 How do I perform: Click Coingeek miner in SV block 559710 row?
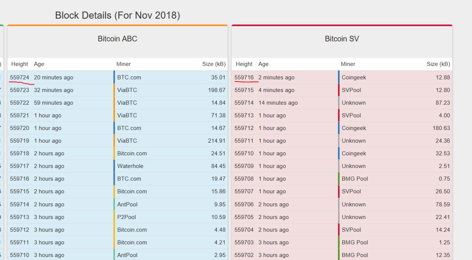(x=354, y=153)
